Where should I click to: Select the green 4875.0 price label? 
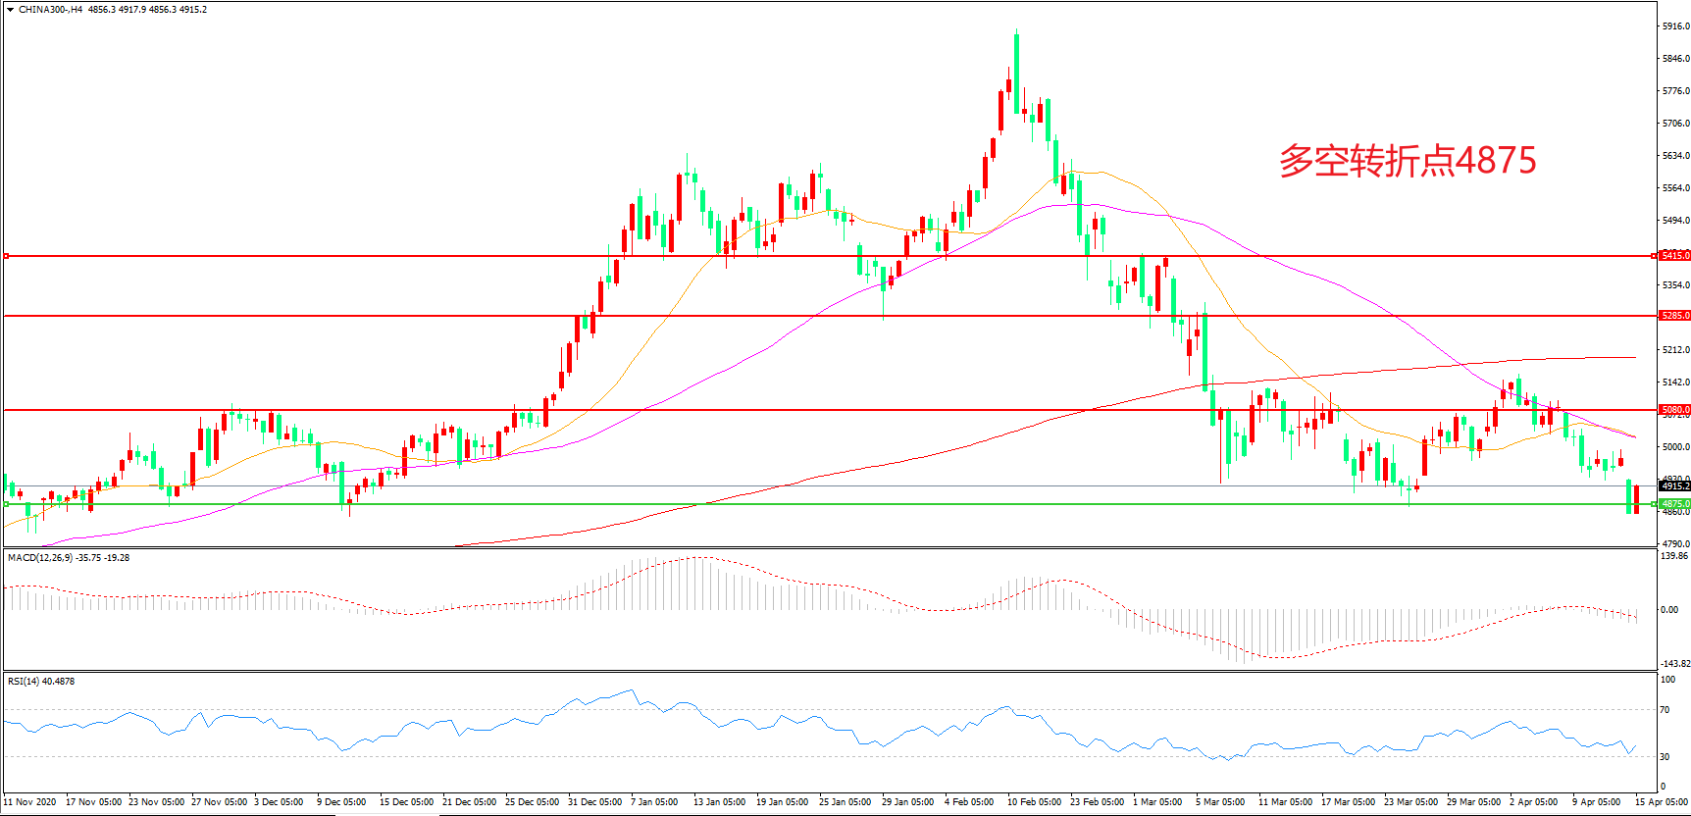(x=1674, y=504)
